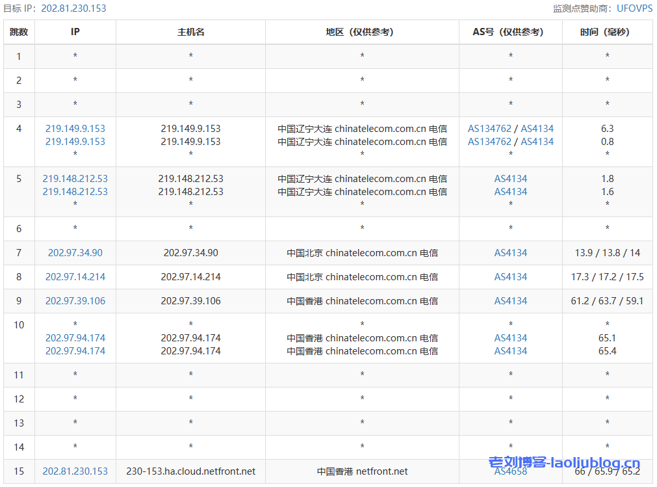Image resolution: width=657 pixels, height=487 pixels.
Task: Click the 主机名 column header
Action: pos(190,32)
